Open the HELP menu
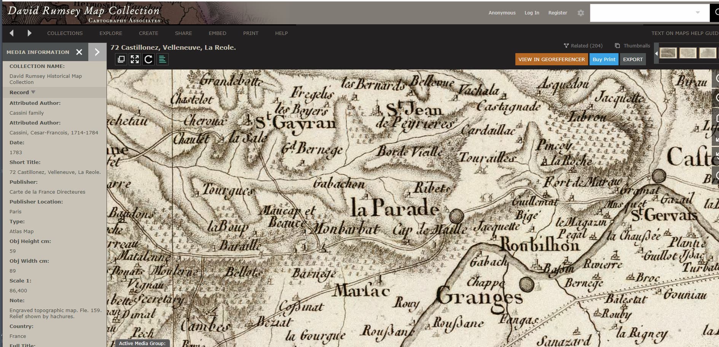 click(281, 33)
